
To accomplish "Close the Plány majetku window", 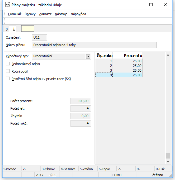I will (x=165, y=5).
